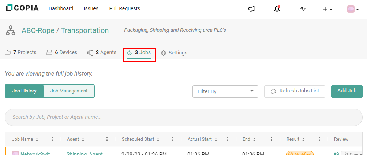Screen dimensions: 367x155
Task: Expand the Filter By dropdown
Action: [x=225, y=91]
